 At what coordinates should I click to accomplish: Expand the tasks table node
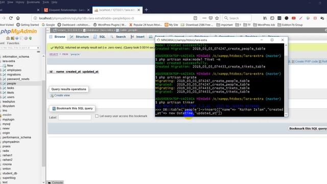click(1, 88)
